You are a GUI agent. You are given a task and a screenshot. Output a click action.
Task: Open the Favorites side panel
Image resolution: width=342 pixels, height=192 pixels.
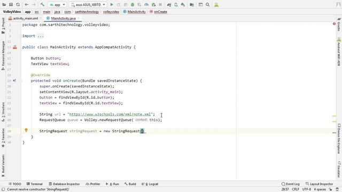pos(3,138)
